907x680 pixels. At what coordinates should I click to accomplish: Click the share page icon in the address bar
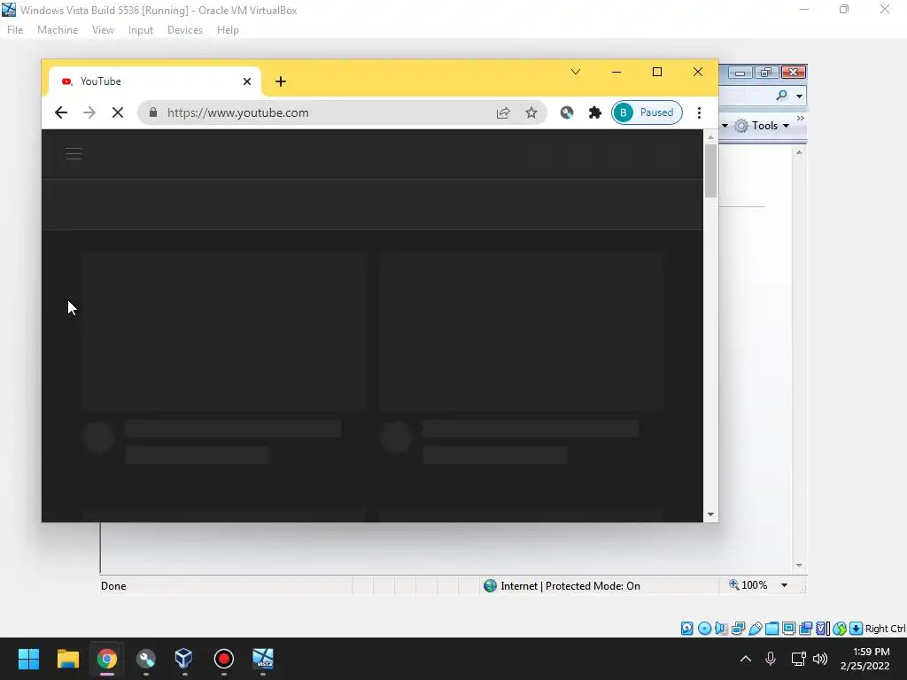(x=503, y=112)
